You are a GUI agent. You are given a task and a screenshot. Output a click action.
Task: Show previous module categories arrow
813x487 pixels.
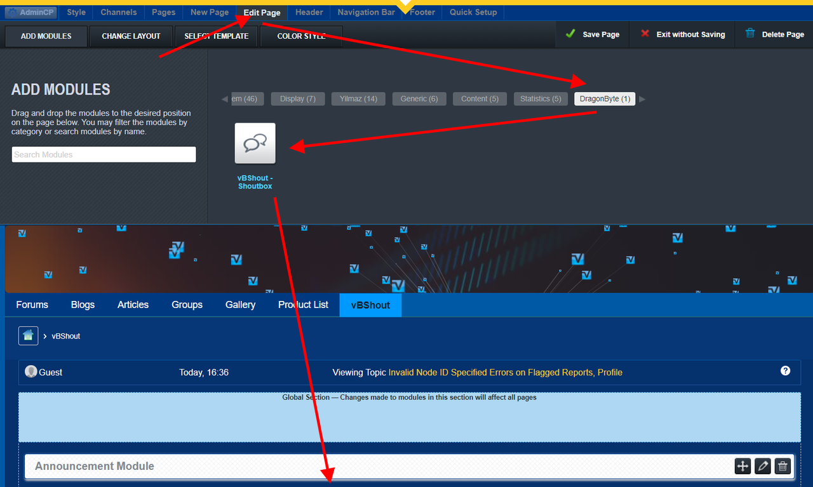[224, 99]
